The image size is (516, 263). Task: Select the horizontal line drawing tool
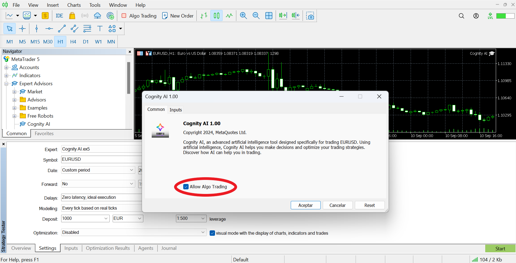(49, 29)
